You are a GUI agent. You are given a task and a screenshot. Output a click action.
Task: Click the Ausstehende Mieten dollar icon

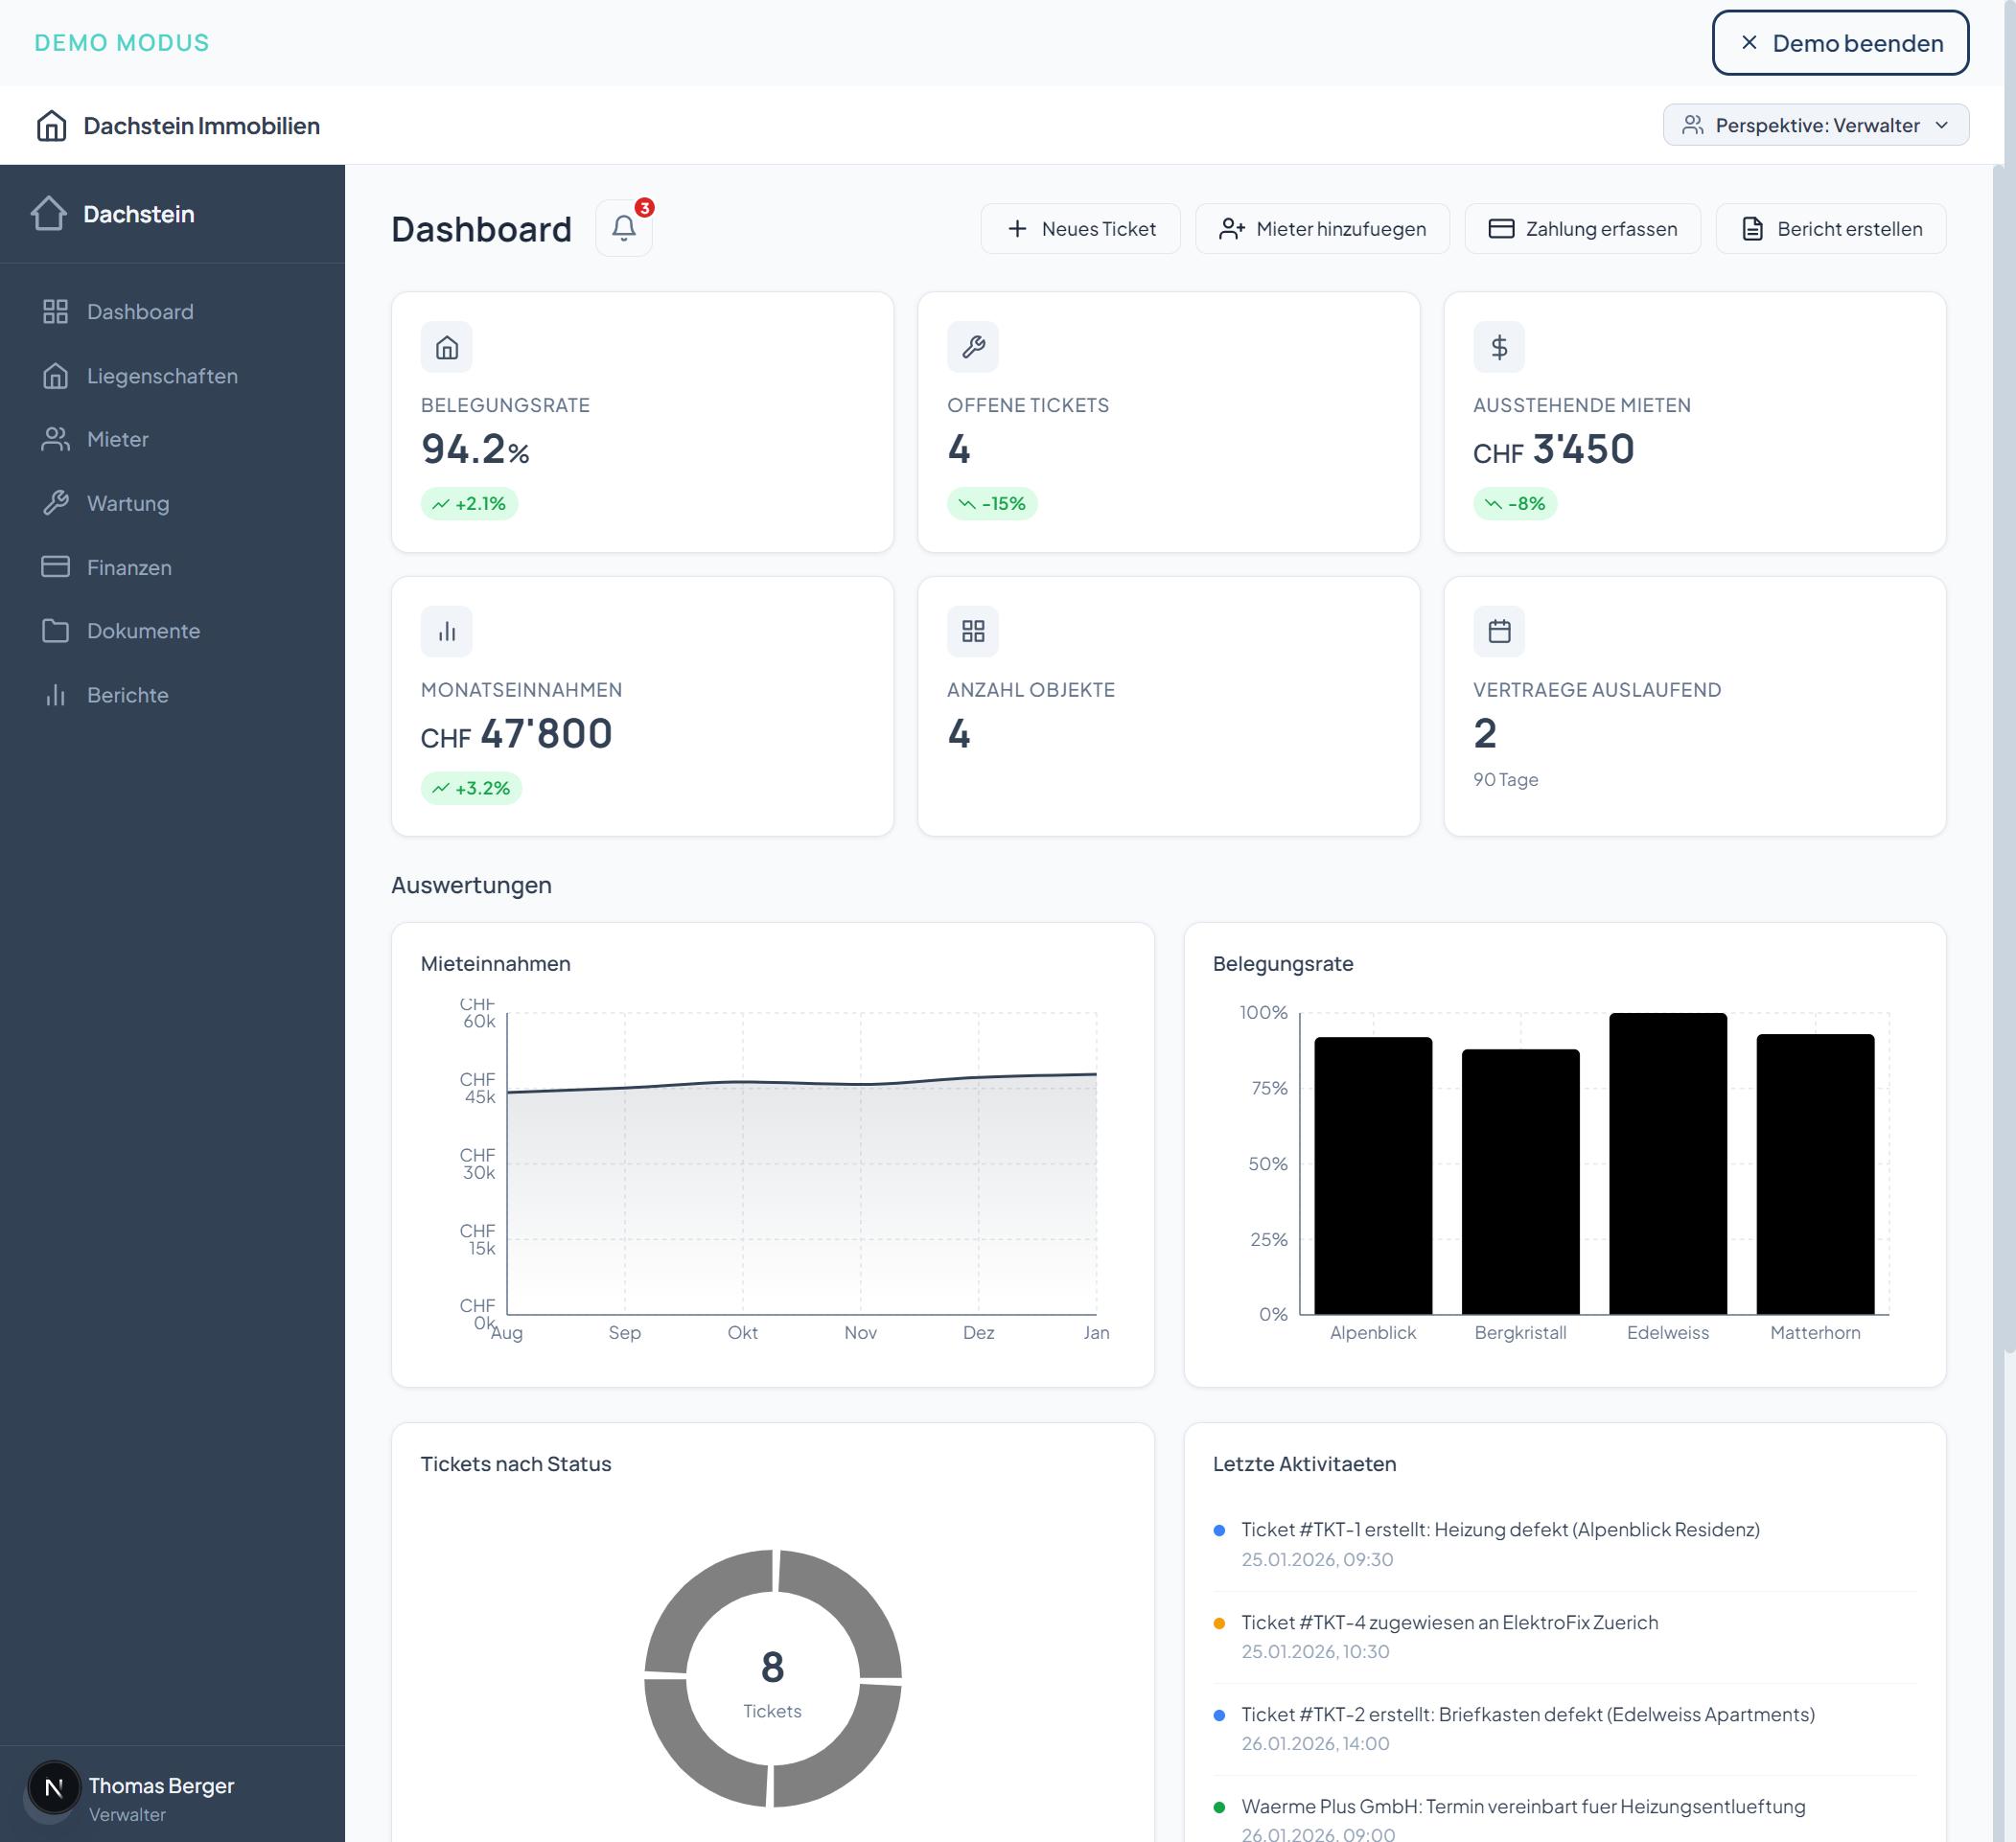tap(1498, 347)
